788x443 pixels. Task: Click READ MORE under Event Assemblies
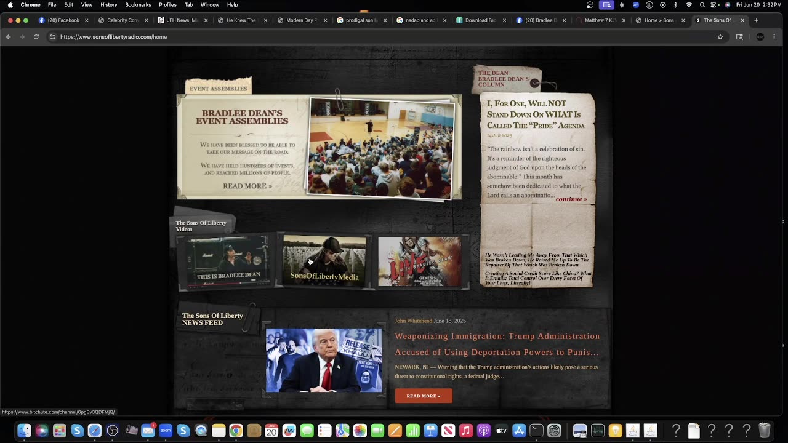247,186
